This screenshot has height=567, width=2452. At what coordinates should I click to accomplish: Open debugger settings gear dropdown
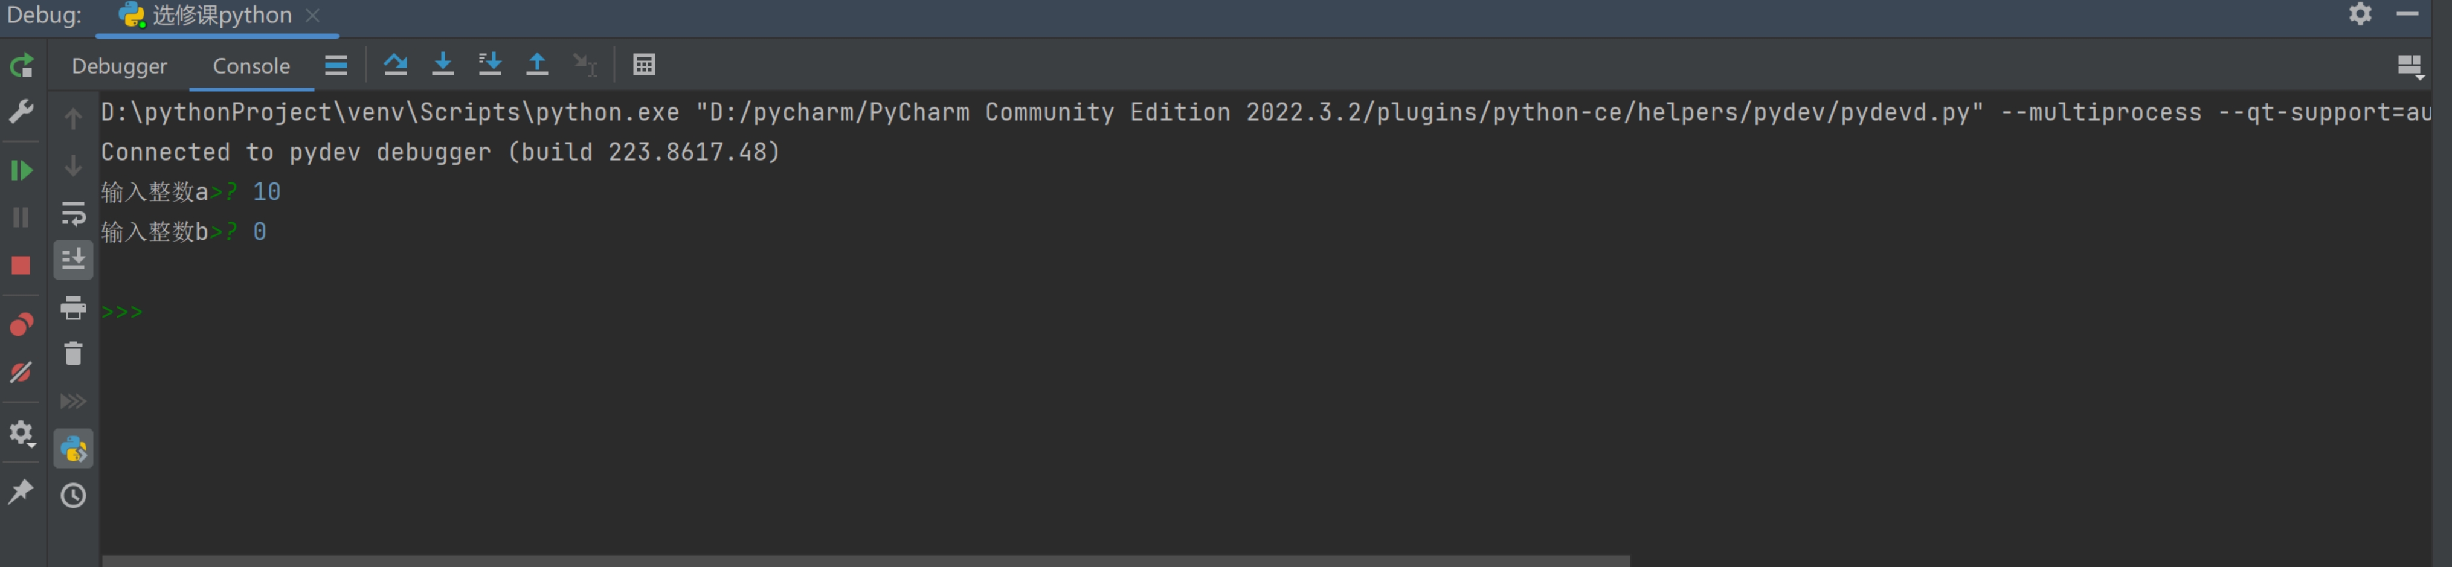coord(21,435)
